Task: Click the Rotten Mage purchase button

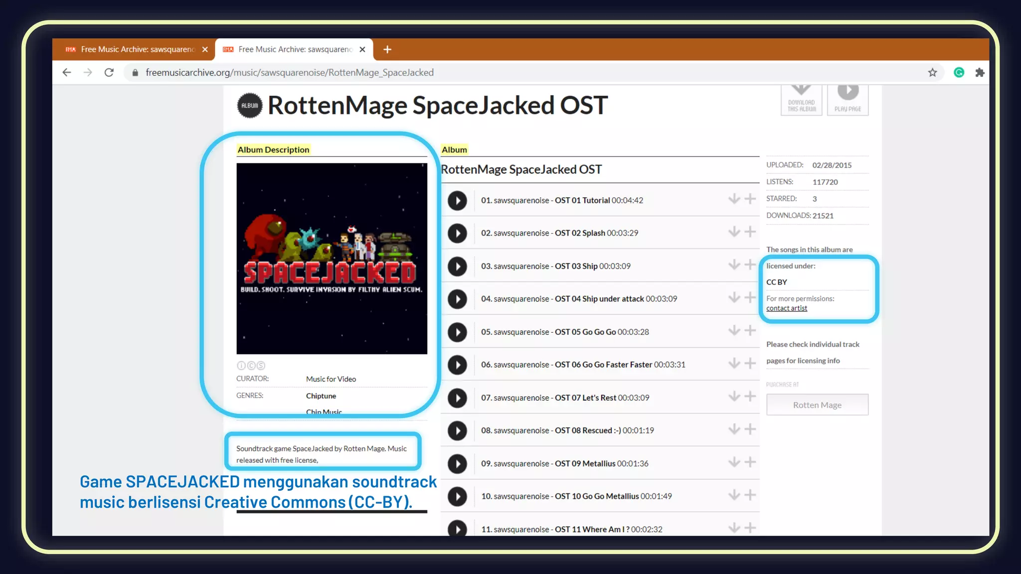Action: point(817,405)
